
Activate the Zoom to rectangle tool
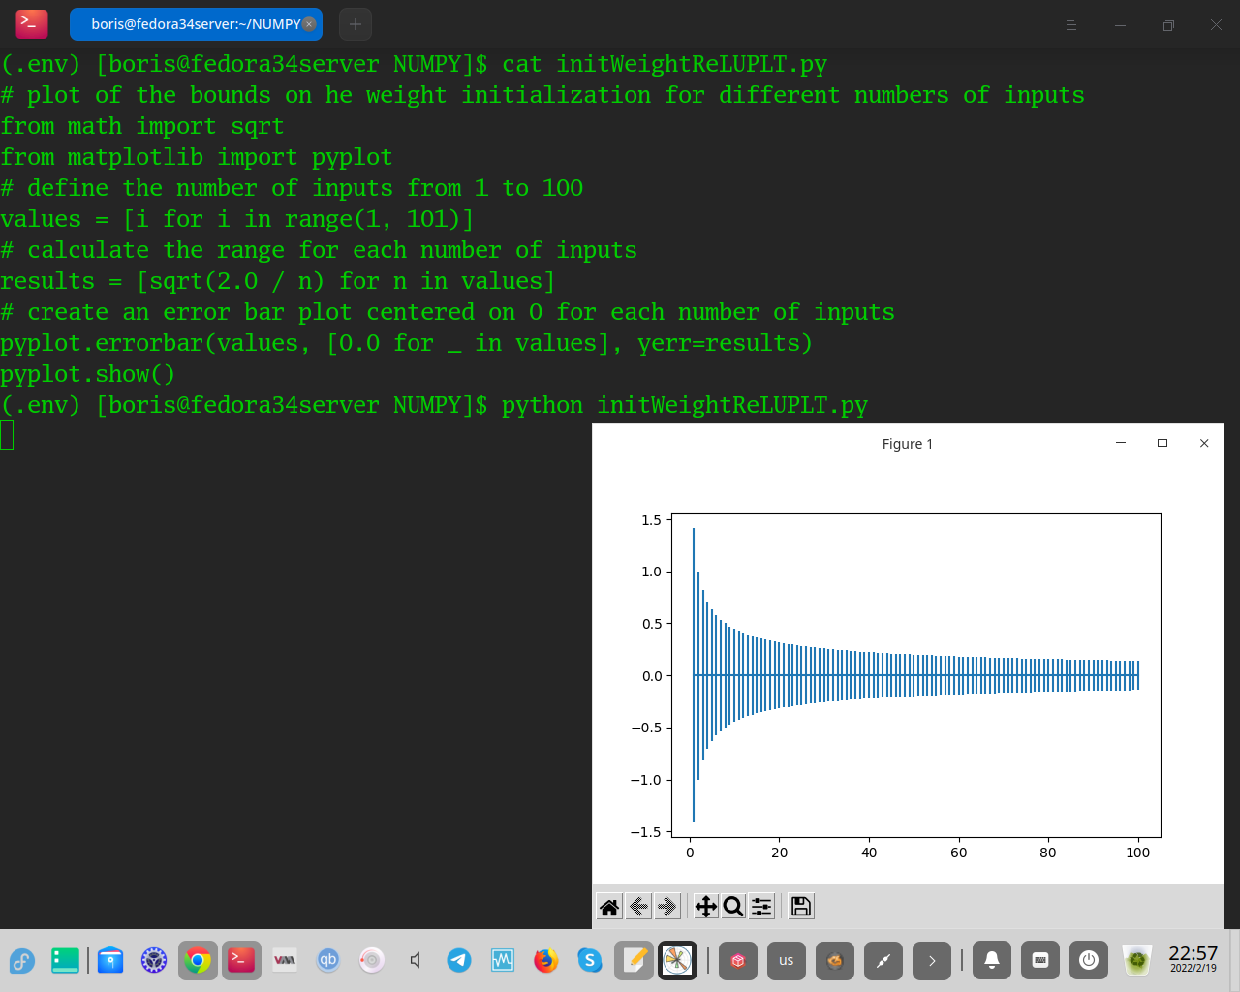tap(733, 907)
